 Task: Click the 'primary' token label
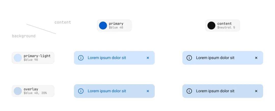(x=116, y=24)
